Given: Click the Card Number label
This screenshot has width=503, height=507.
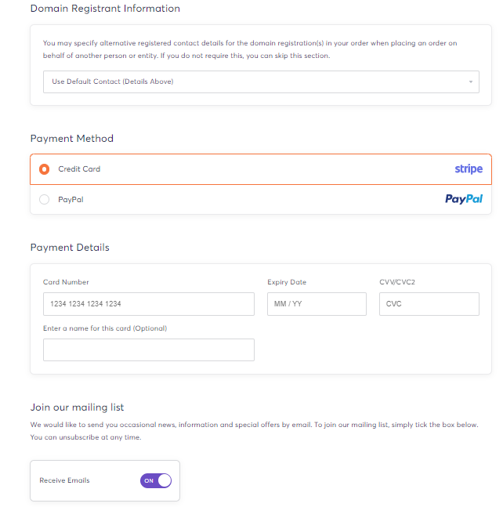Looking at the screenshot, I should click(66, 282).
